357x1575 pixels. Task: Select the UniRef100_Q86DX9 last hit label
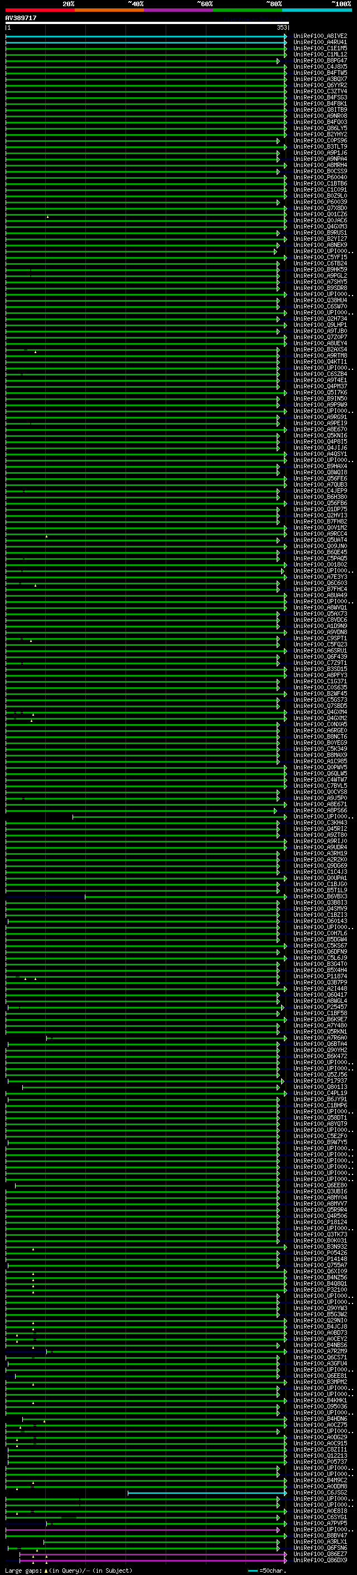(x=320, y=1559)
